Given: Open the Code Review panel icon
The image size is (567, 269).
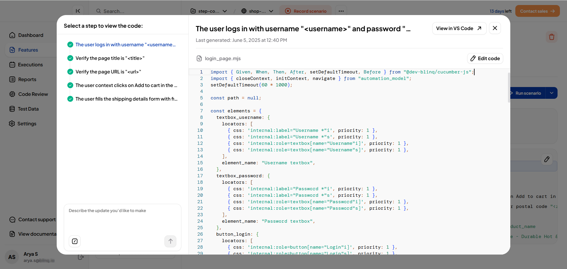Looking at the screenshot, I should coord(12,94).
